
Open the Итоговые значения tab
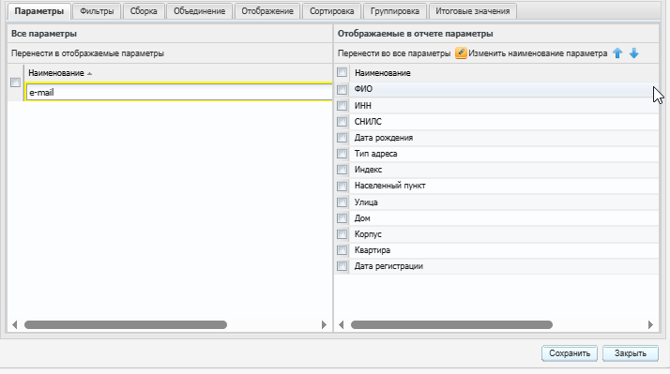[473, 11]
